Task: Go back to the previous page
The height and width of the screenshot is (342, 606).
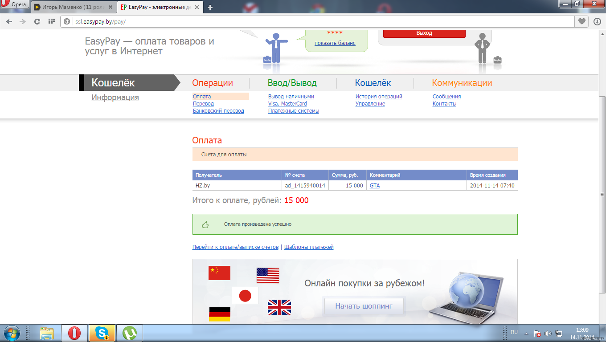Action: coord(9,21)
